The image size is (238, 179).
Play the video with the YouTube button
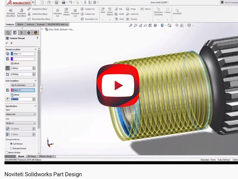tap(118, 86)
